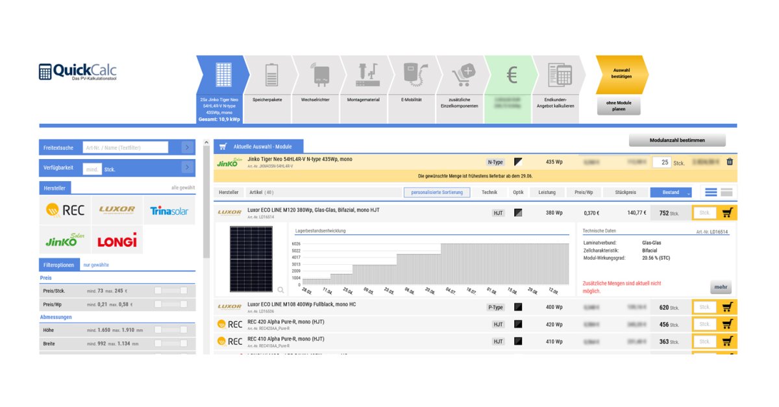Expand Luxor module details with mehr button

pyautogui.click(x=719, y=286)
